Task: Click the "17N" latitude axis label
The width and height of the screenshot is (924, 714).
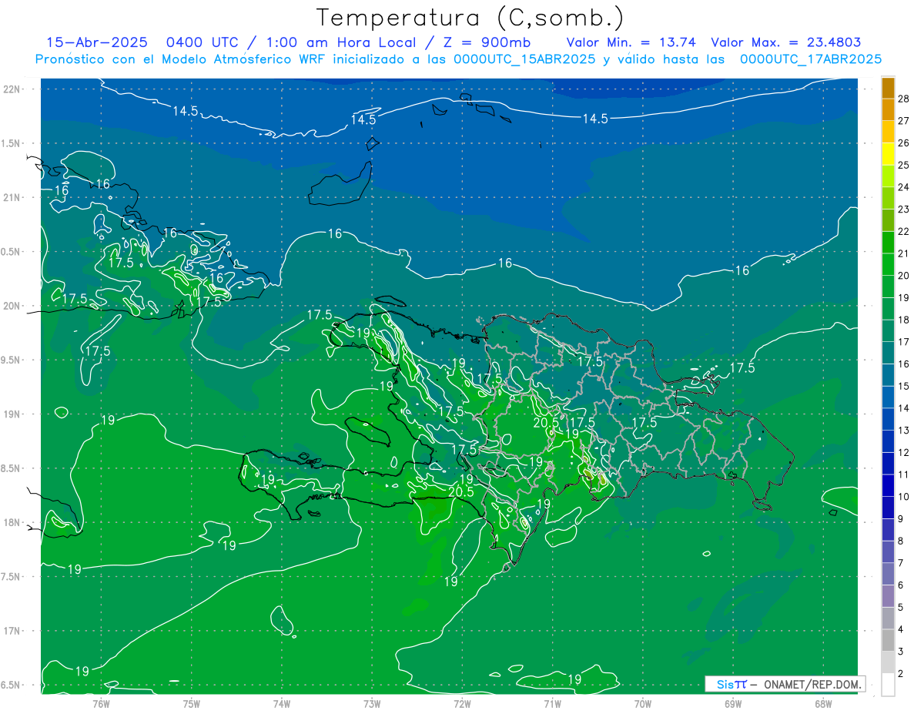Action: pyautogui.click(x=12, y=631)
